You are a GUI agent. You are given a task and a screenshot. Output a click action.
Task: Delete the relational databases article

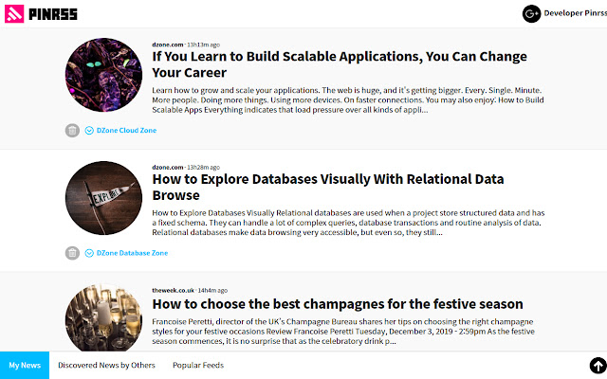click(72, 253)
